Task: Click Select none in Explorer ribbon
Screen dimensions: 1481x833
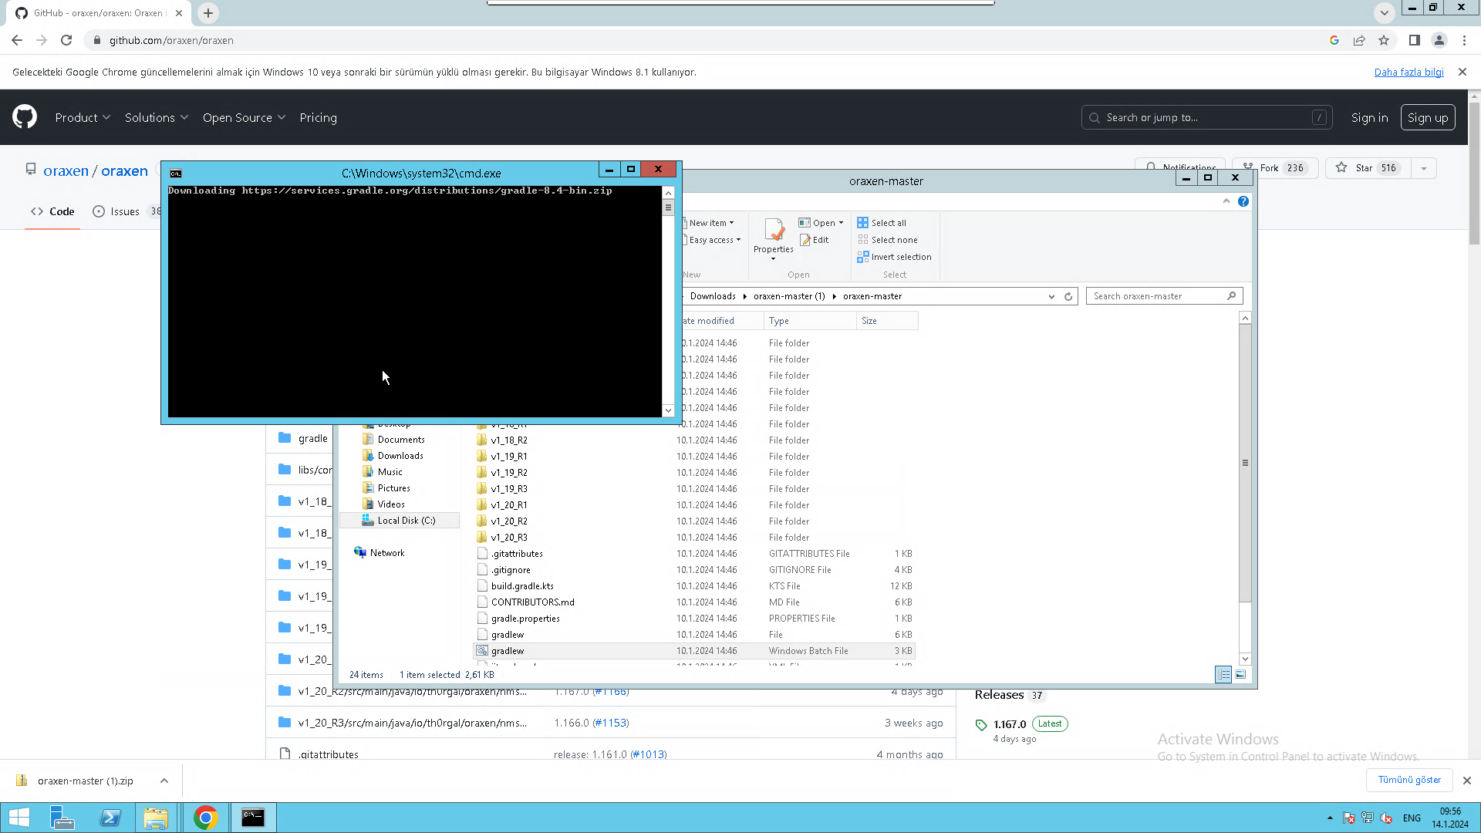Action: click(x=887, y=240)
